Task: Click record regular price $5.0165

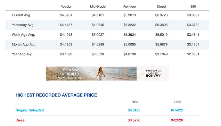Action: pyautogui.click(x=134, y=110)
